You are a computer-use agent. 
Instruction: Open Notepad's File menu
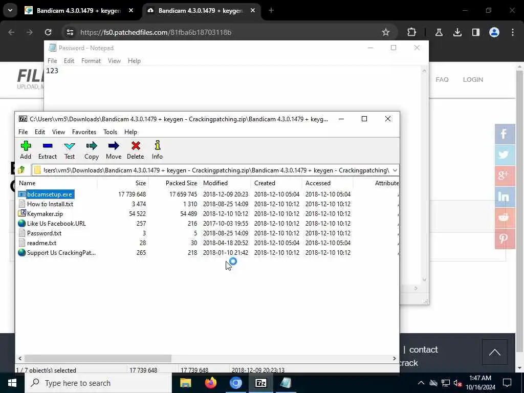(x=52, y=60)
